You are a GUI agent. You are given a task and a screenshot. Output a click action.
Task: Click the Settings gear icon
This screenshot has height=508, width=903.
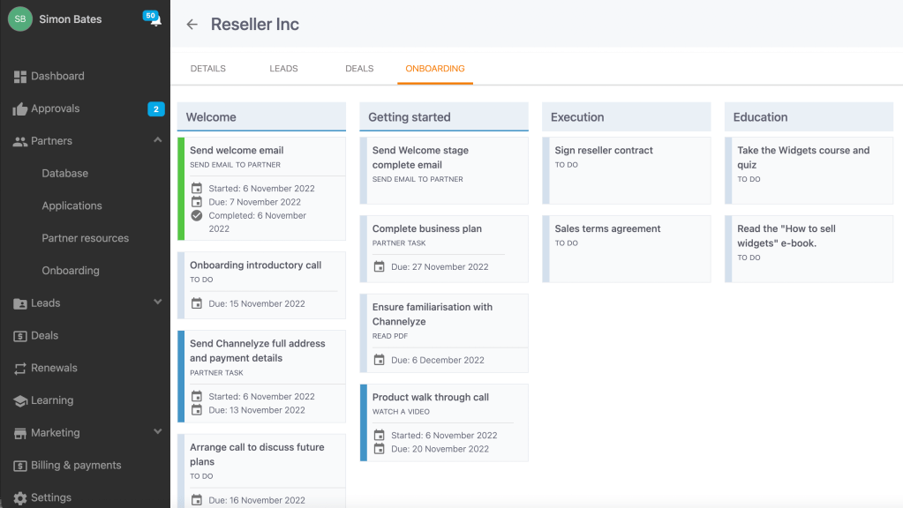(x=20, y=498)
